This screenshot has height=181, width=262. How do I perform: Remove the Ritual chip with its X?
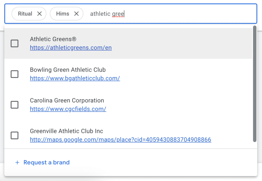point(39,14)
